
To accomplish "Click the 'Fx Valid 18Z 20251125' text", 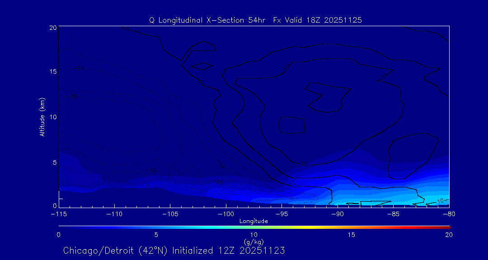I will pyautogui.click(x=318, y=20).
